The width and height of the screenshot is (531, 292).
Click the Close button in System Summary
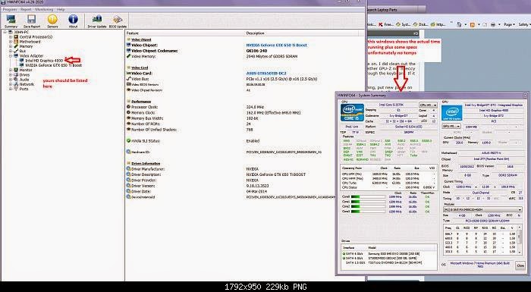520,266
